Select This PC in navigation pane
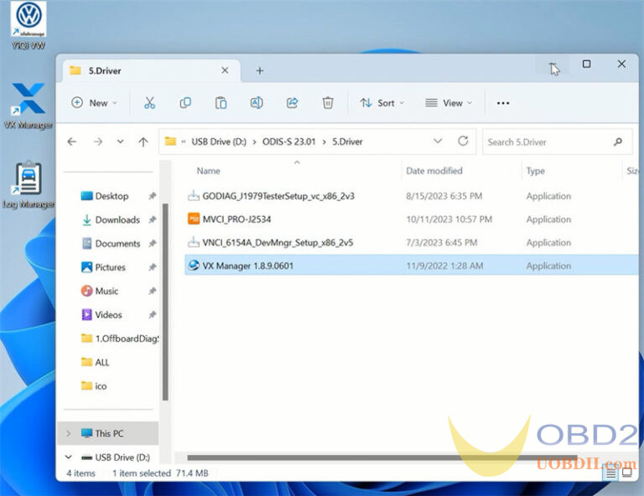Viewport: 644px width, 496px height. [109, 433]
